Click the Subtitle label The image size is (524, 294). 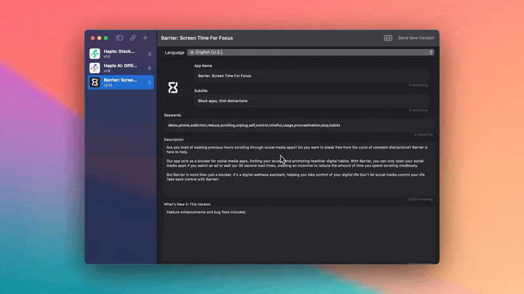(x=201, y=91)
